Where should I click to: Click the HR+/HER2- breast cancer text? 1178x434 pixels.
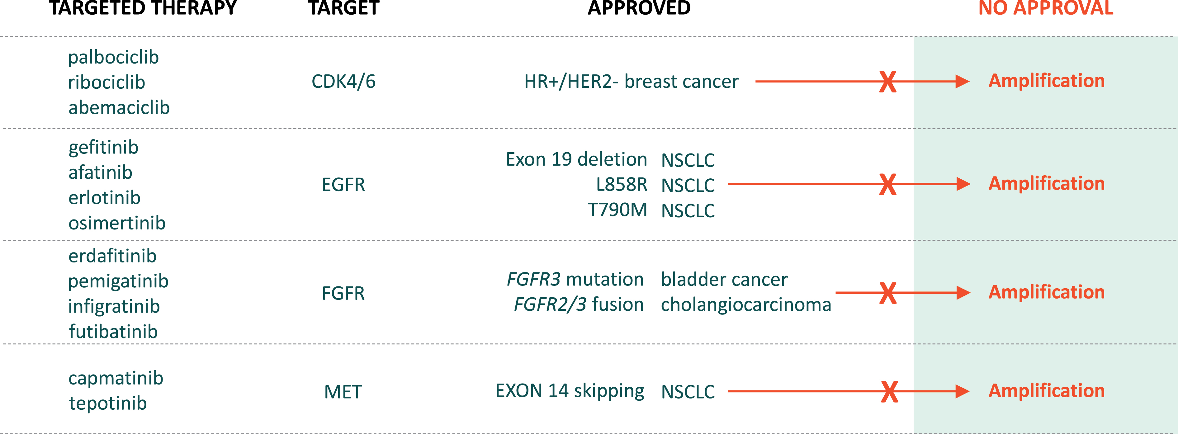(x=631, y=82)
